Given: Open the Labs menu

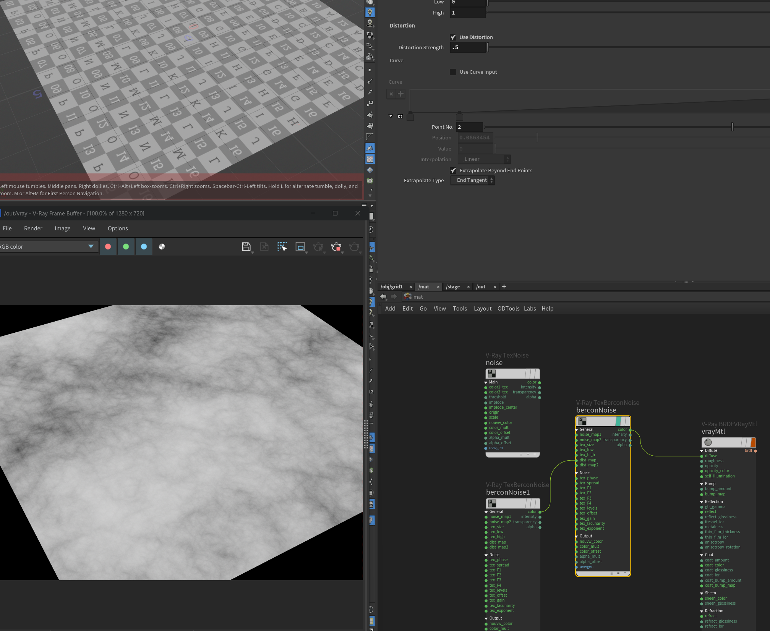Looking at the screenshot, I should coord(530,309).
